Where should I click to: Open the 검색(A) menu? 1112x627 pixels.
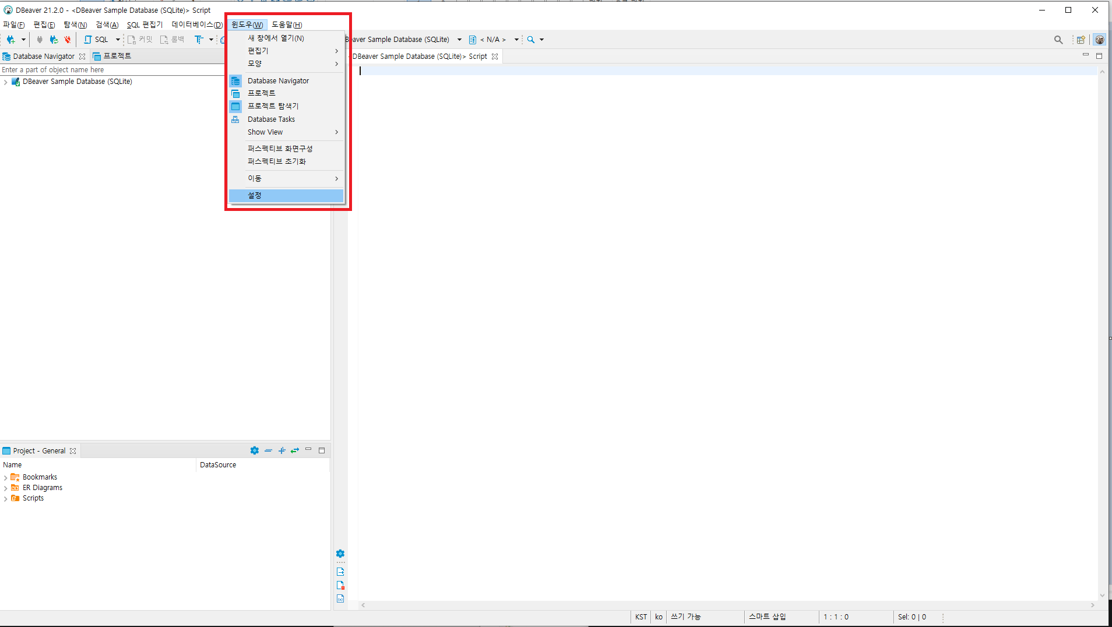(x=107, y=24)
